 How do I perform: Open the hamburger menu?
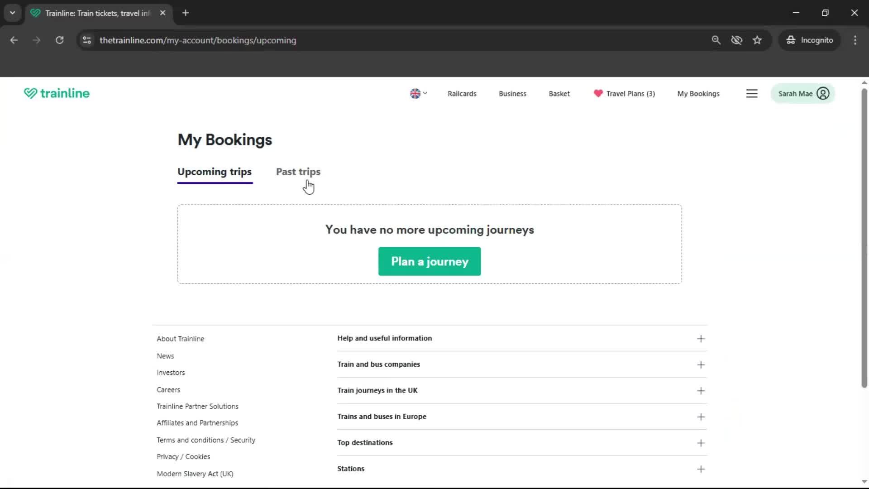(752, 93)
